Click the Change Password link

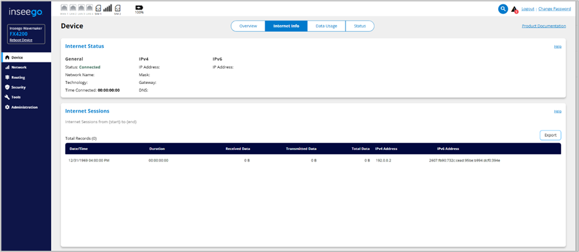pyautogui.click(x=554, y=9)
